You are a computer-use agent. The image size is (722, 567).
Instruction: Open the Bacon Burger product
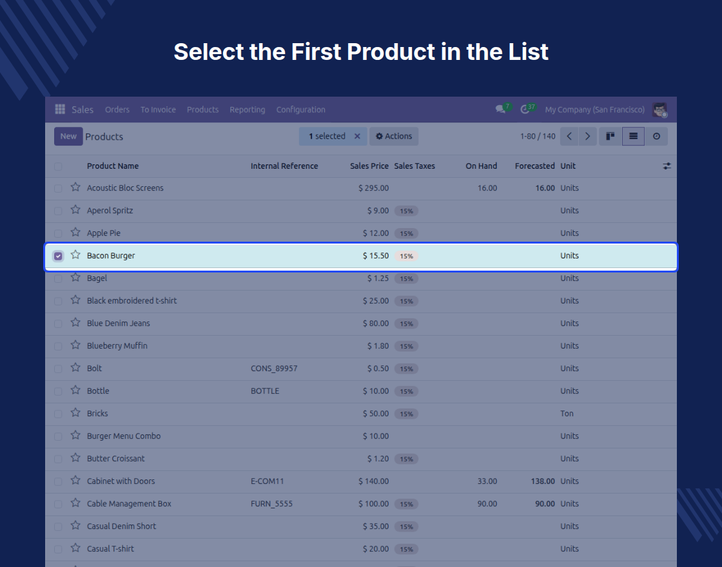pos(111,256)
